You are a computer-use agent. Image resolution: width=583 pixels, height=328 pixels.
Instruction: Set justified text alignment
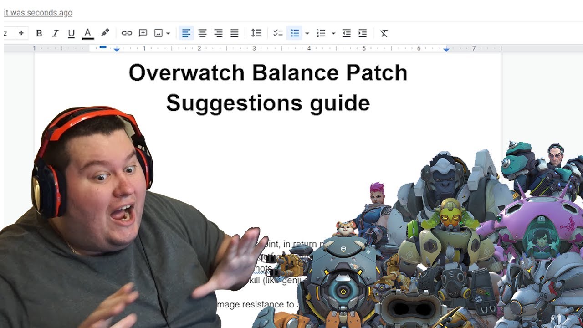tap(234, 33)
